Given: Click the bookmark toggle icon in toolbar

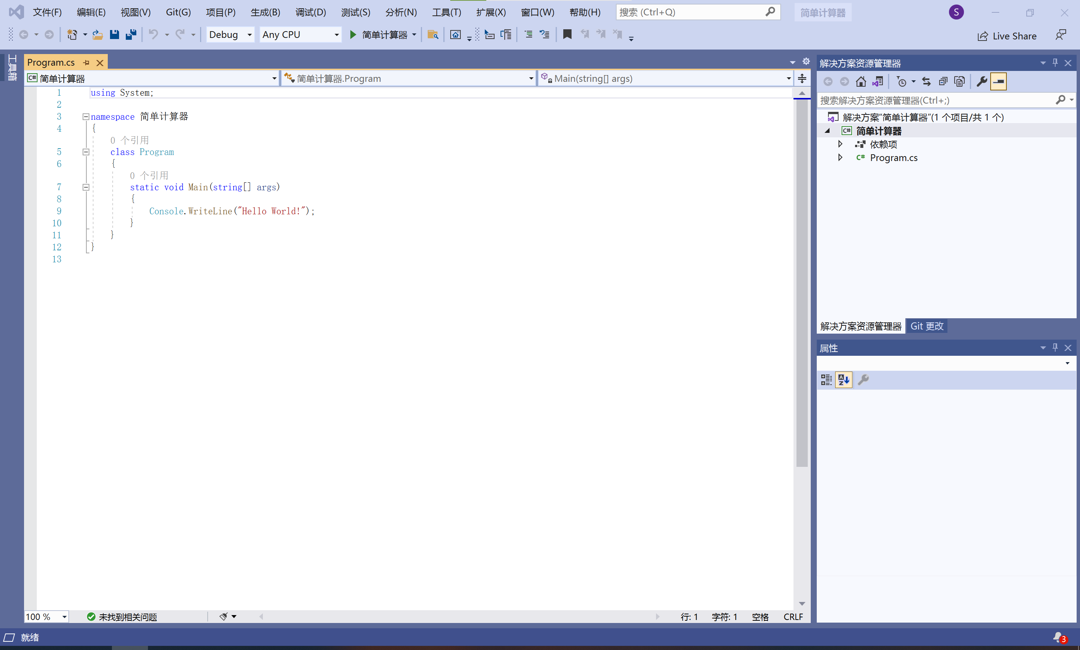Looking at the screenshot, I should click(x=567, y=35).
